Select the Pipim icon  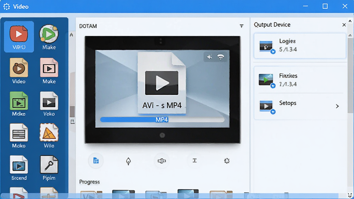pos(49,165)
